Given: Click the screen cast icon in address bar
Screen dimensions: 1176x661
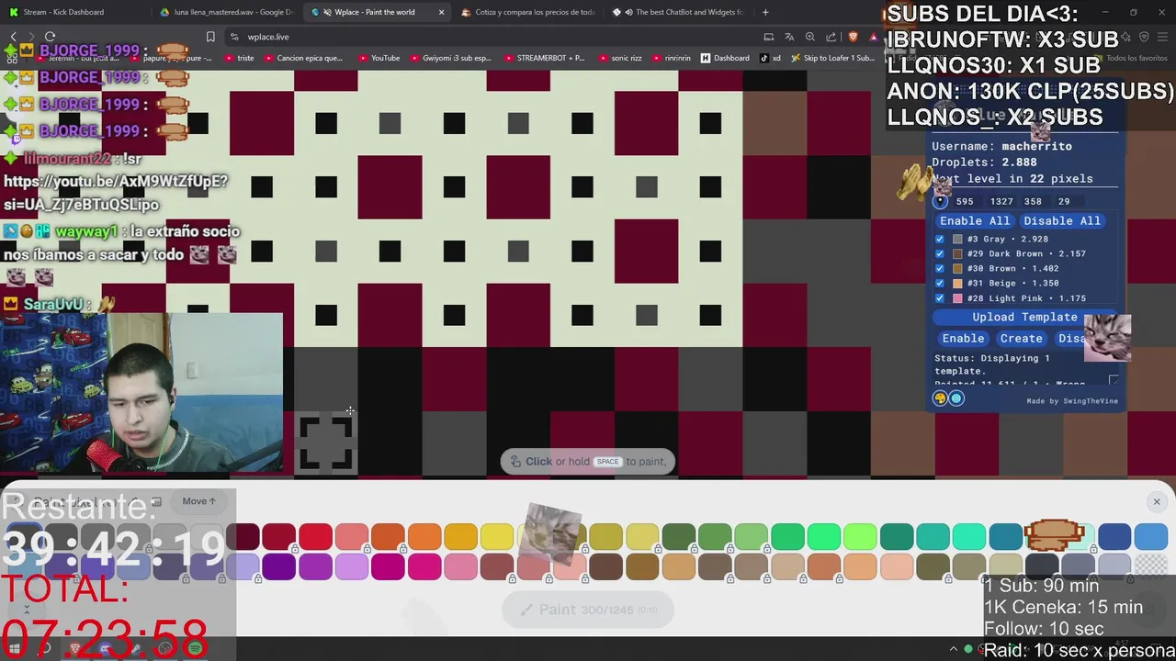Looking at the screenshot, I should tap(768, 37).
